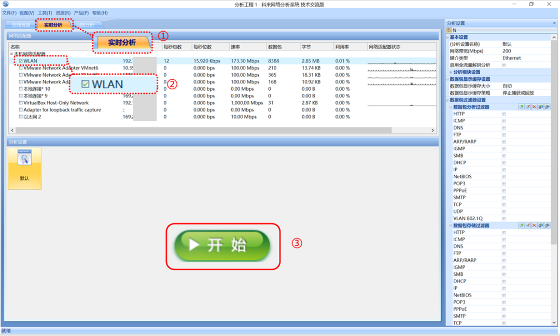
Task: Collapse the 数据包显示缓存设置 section
Action: 447,79
